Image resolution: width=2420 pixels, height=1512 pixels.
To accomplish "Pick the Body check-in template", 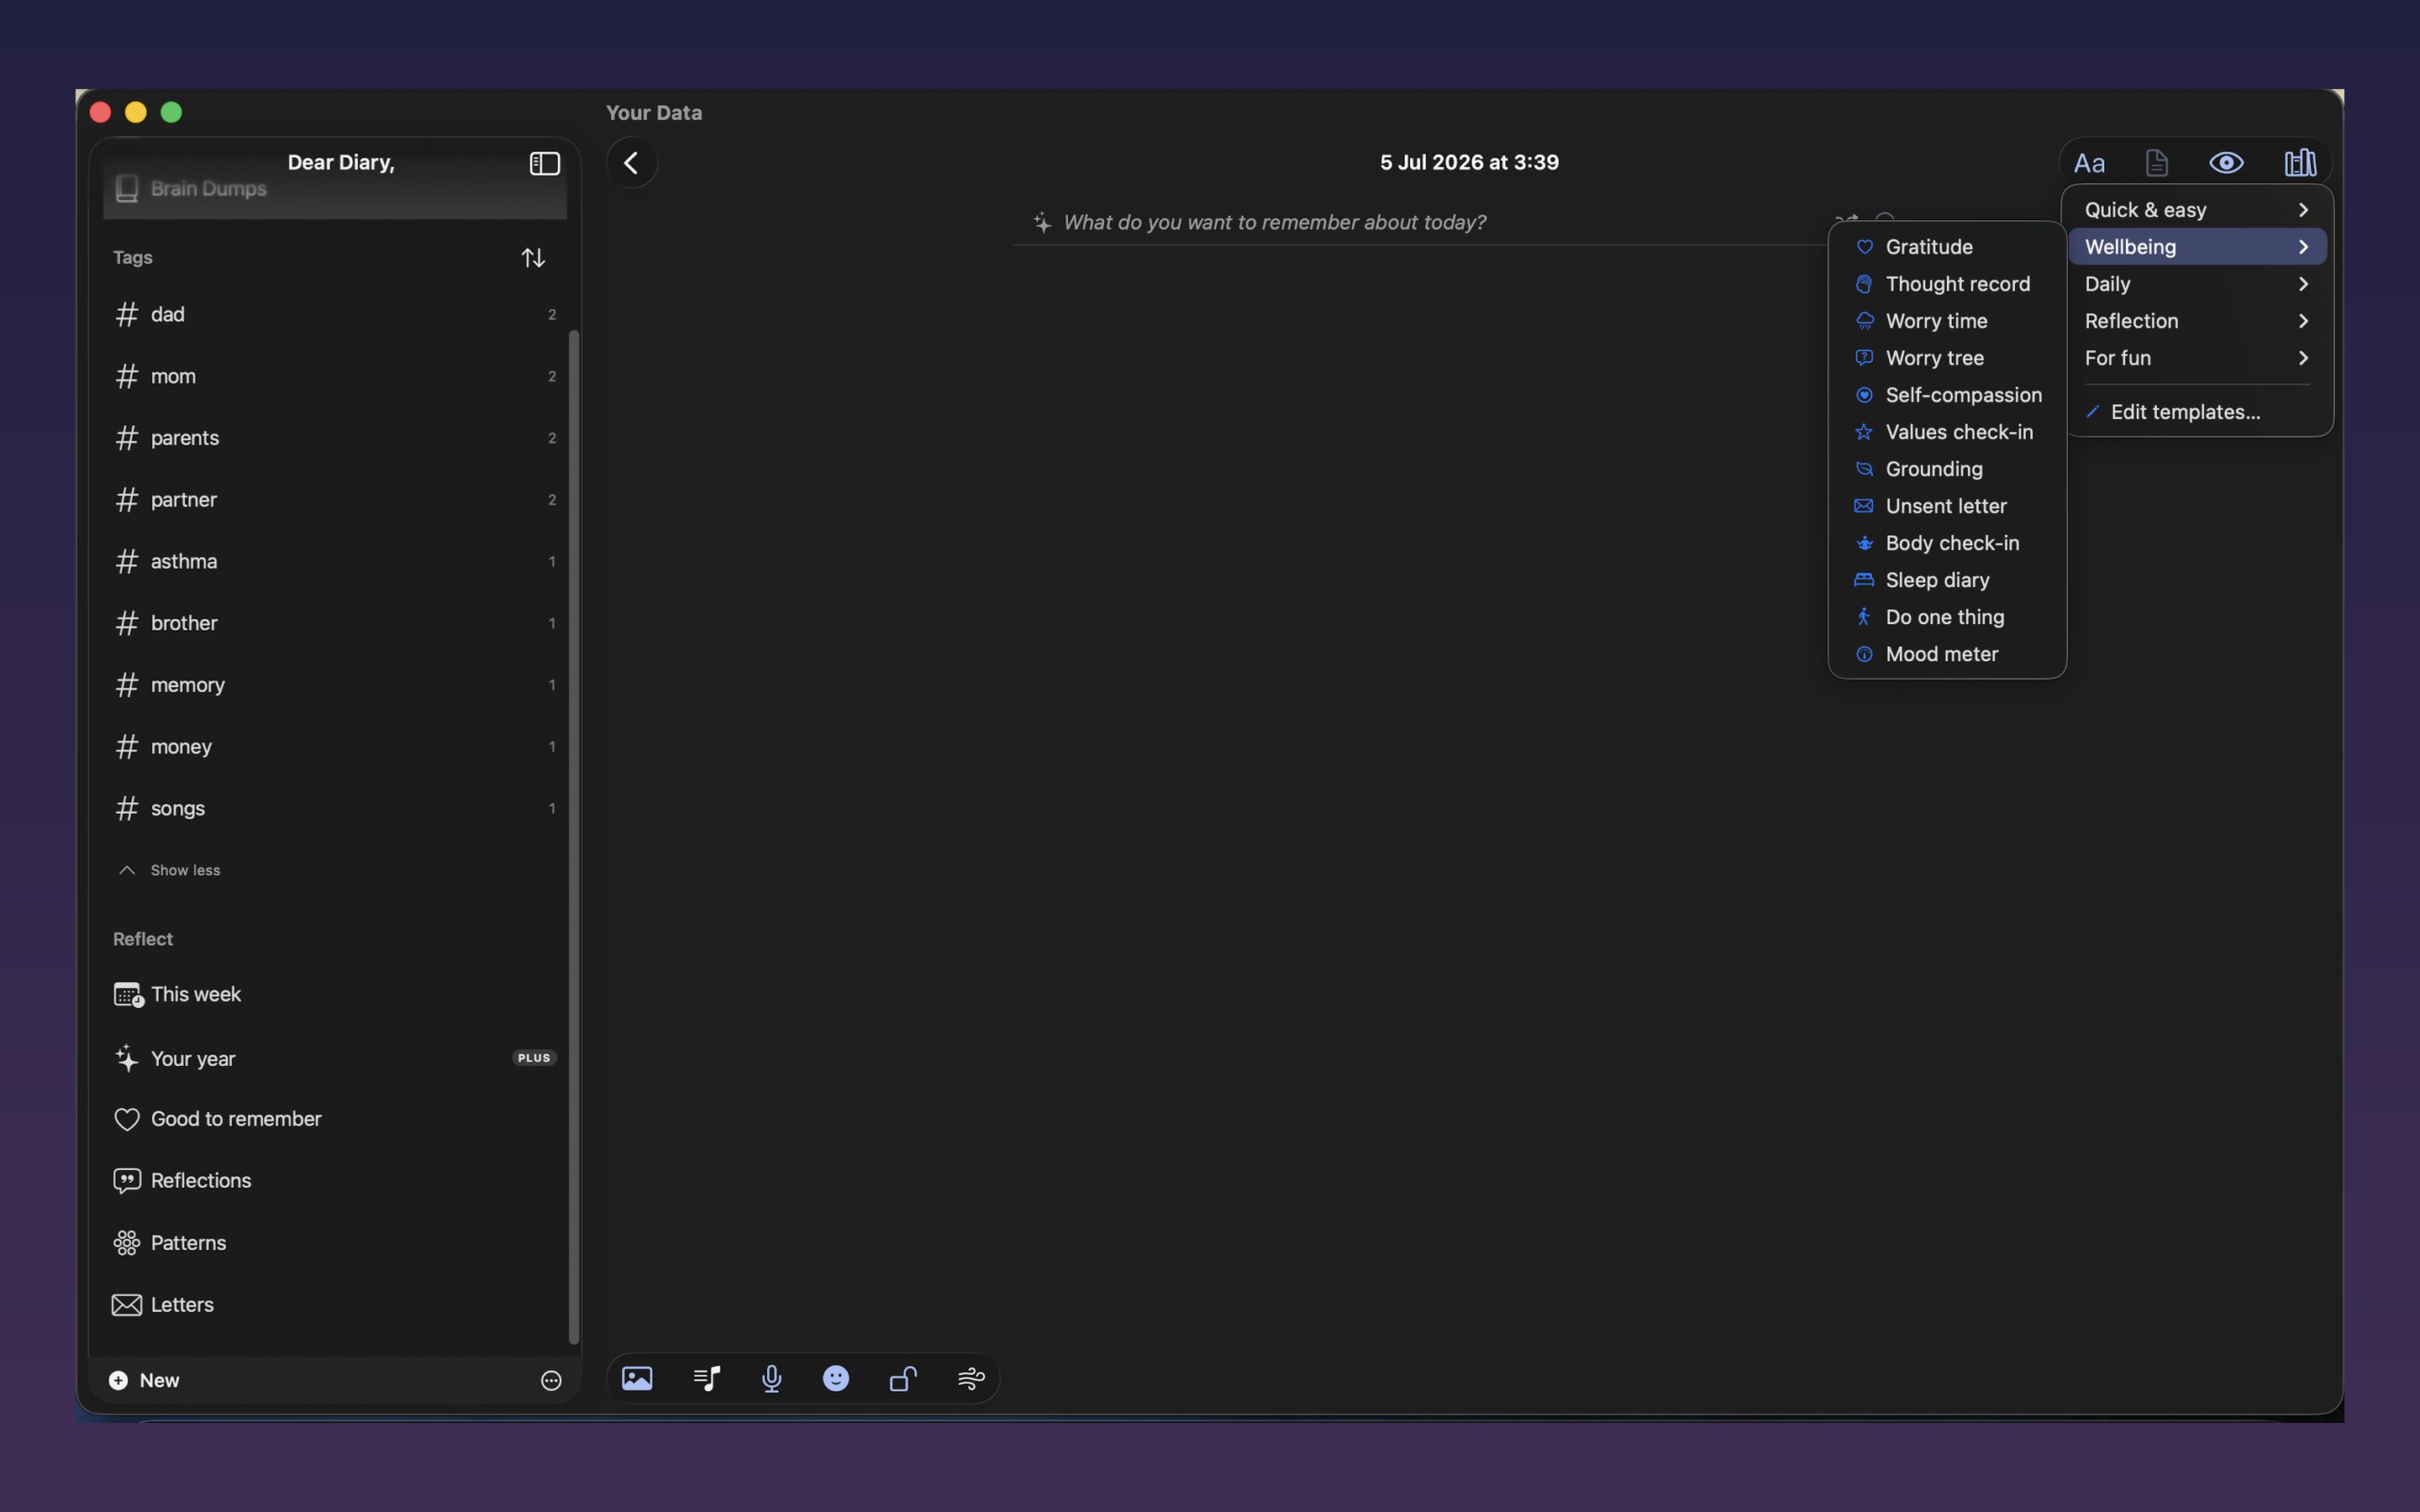I will tap(1947, 543).
